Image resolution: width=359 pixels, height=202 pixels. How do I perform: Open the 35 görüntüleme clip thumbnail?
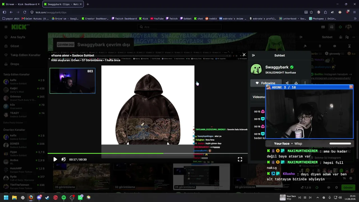point(81,177)
